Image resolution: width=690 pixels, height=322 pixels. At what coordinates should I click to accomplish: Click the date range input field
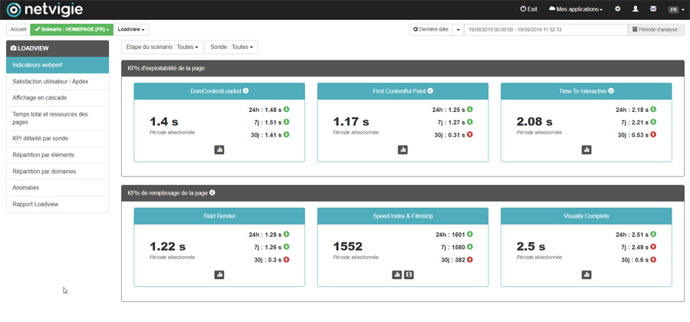(546, 29)
